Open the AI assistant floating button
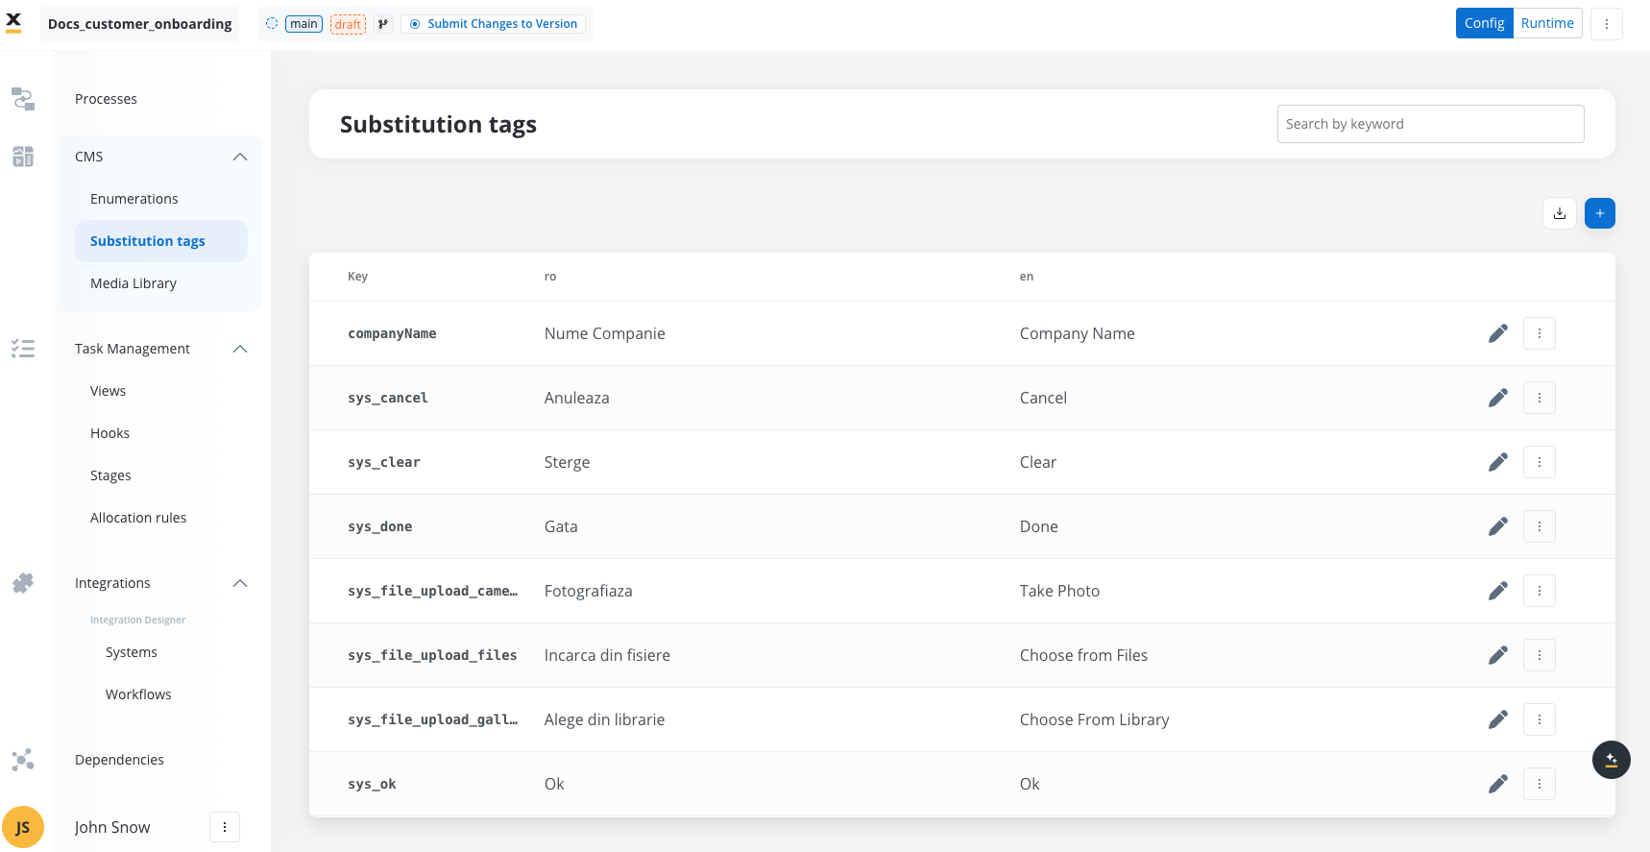 click(x=1612, y=760)
